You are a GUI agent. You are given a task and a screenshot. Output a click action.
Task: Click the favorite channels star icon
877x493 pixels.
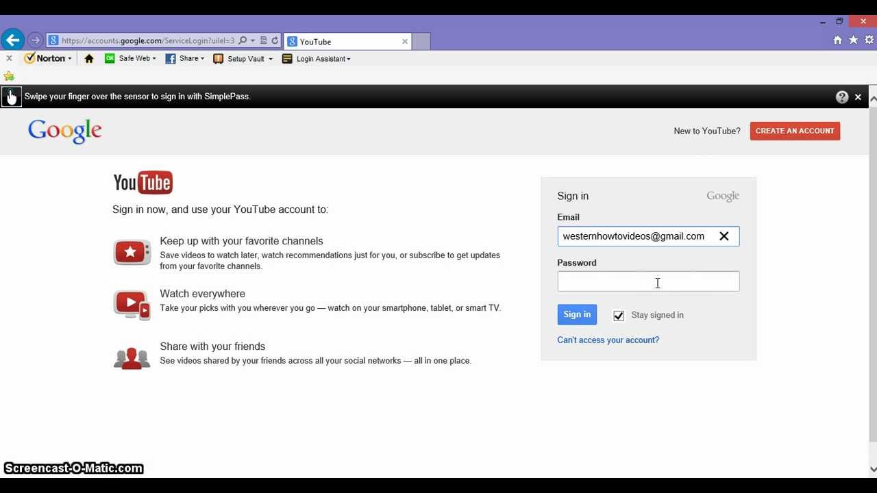132,252
